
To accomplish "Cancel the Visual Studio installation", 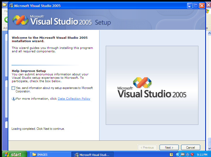I will (191, 148).
